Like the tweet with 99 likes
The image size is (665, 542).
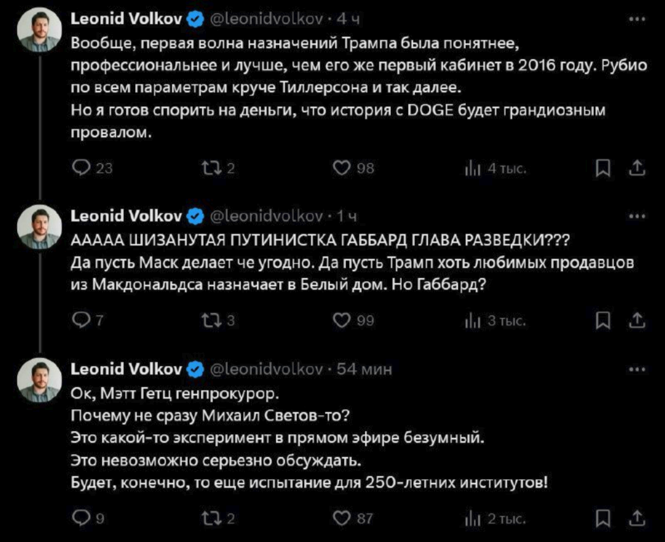pos(341,321)
